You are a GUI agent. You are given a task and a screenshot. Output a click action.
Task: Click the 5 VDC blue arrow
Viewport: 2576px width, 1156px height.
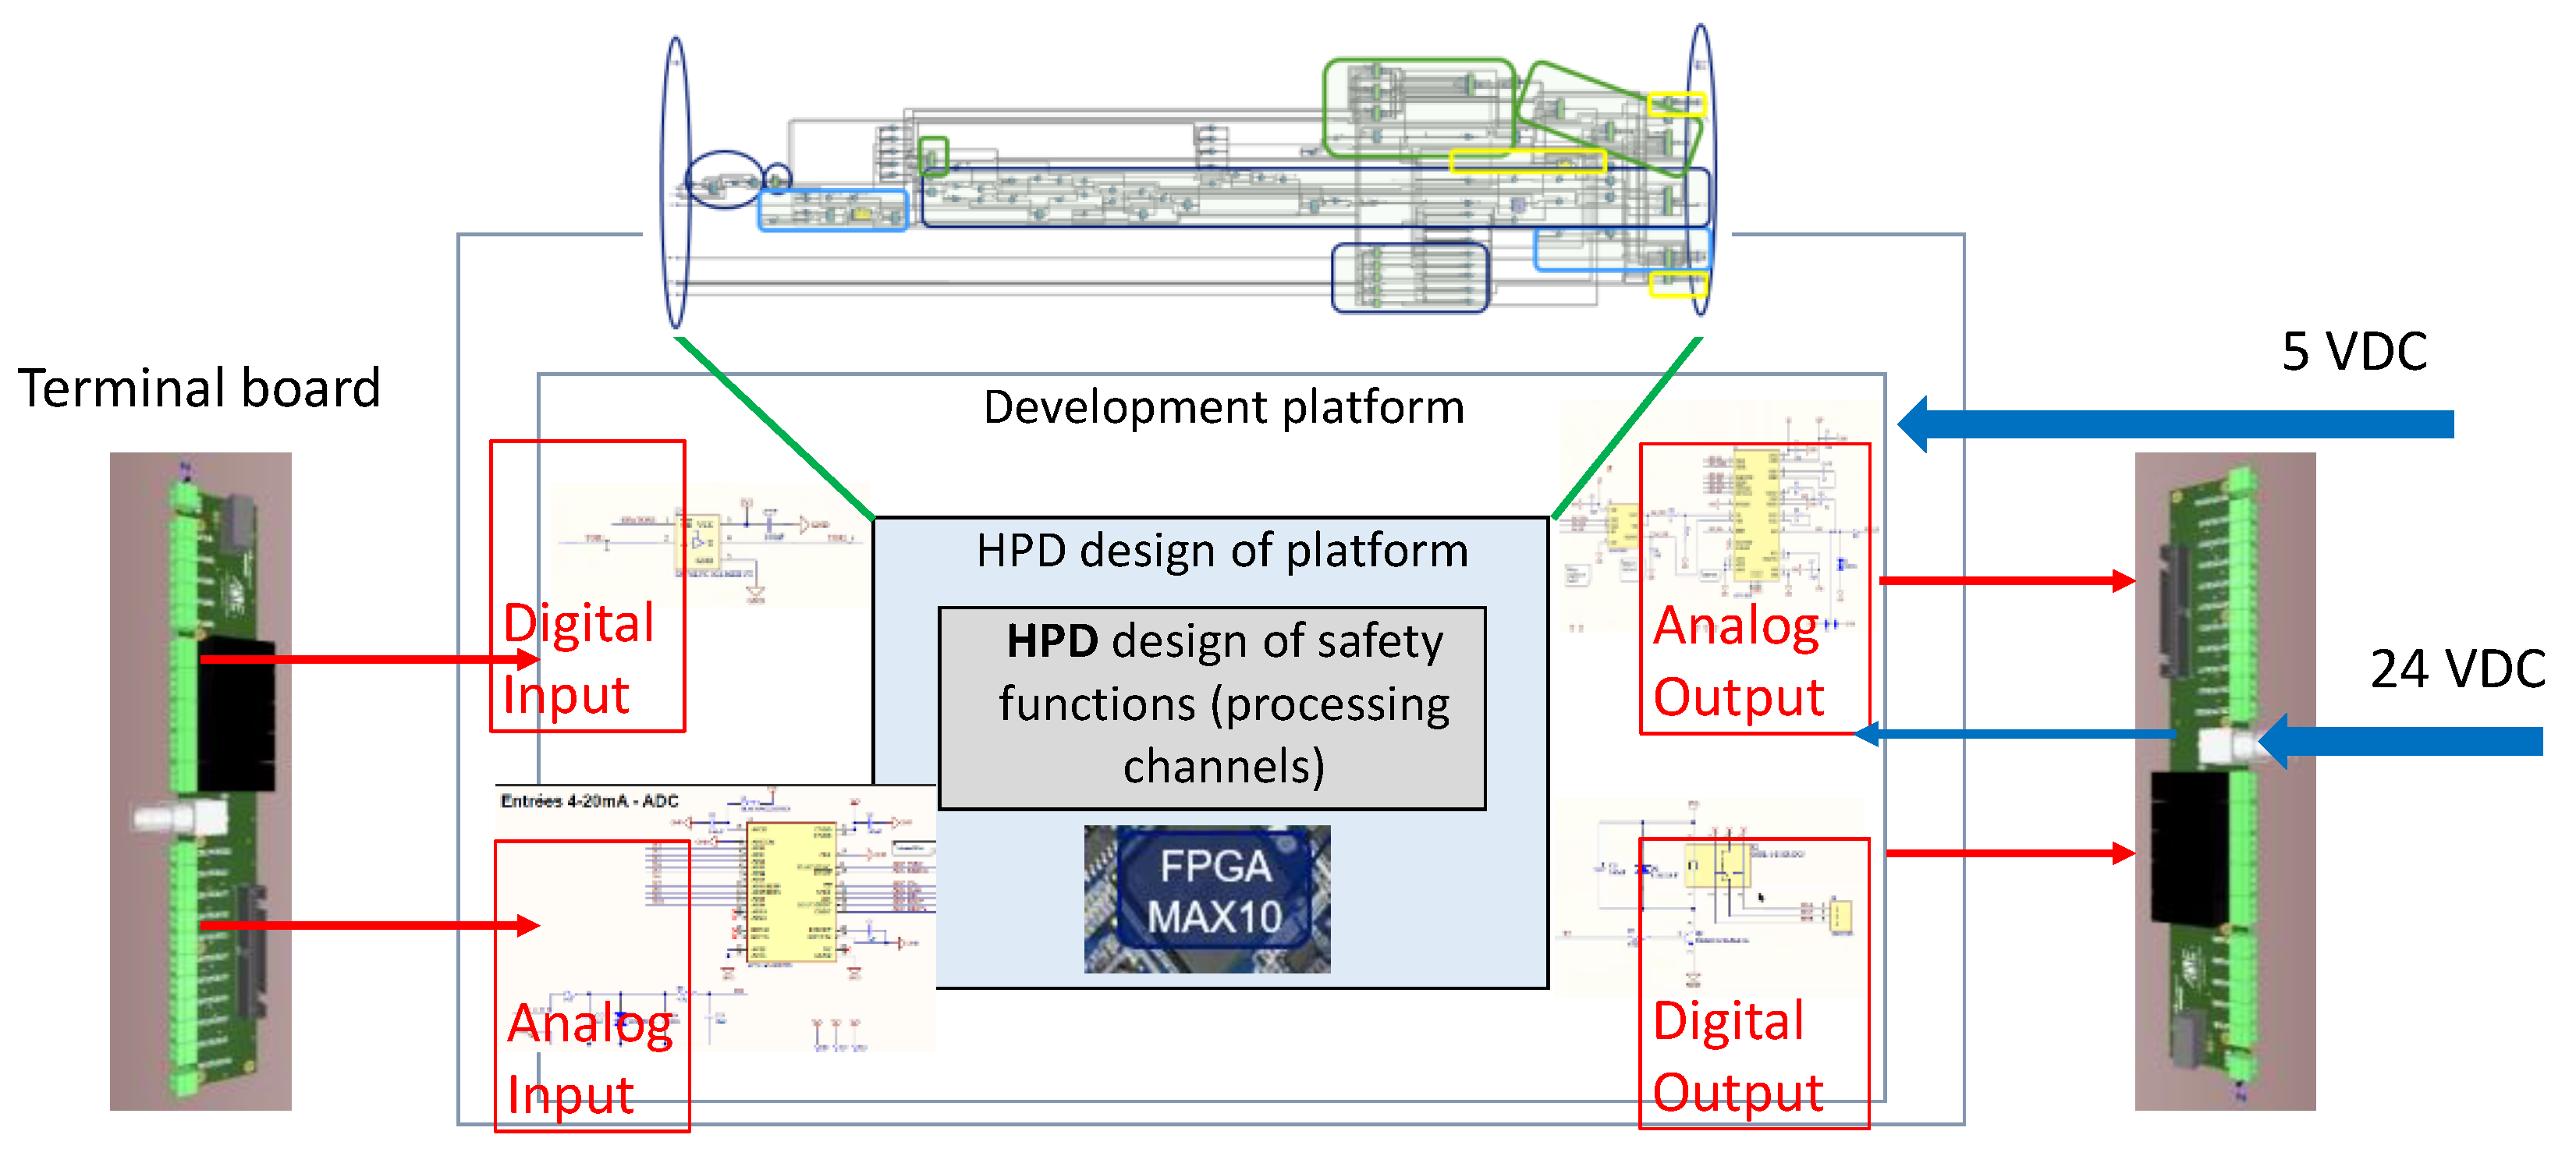[x=2175, y=424]
